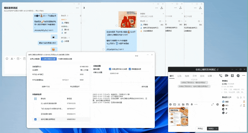Open the 文件 tab in QQ chat
The width and height of the screenshot is (248, 133).
click(x=194, y=76)
